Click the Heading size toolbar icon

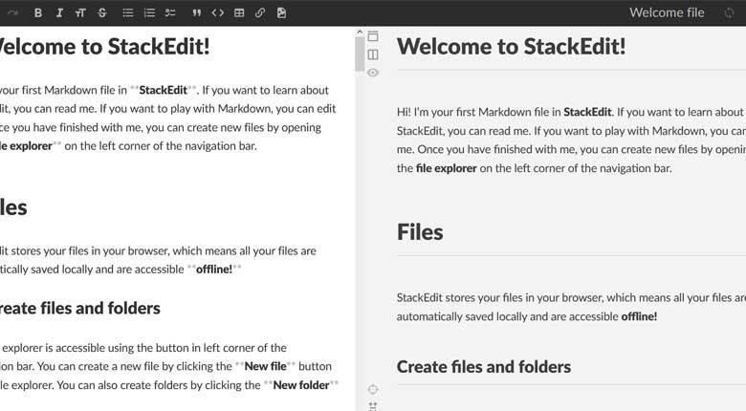pos(80,12)
